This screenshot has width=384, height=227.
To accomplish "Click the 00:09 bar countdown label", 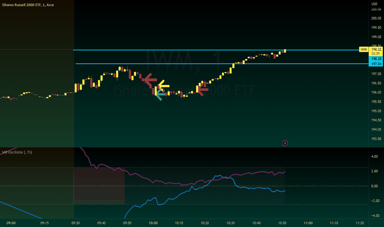I will point(375,54).
